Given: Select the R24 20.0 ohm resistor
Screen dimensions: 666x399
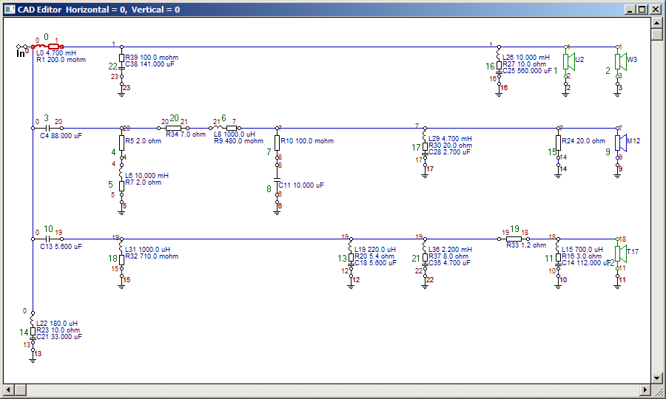Looking at the screenshot, I should (558, 143).
